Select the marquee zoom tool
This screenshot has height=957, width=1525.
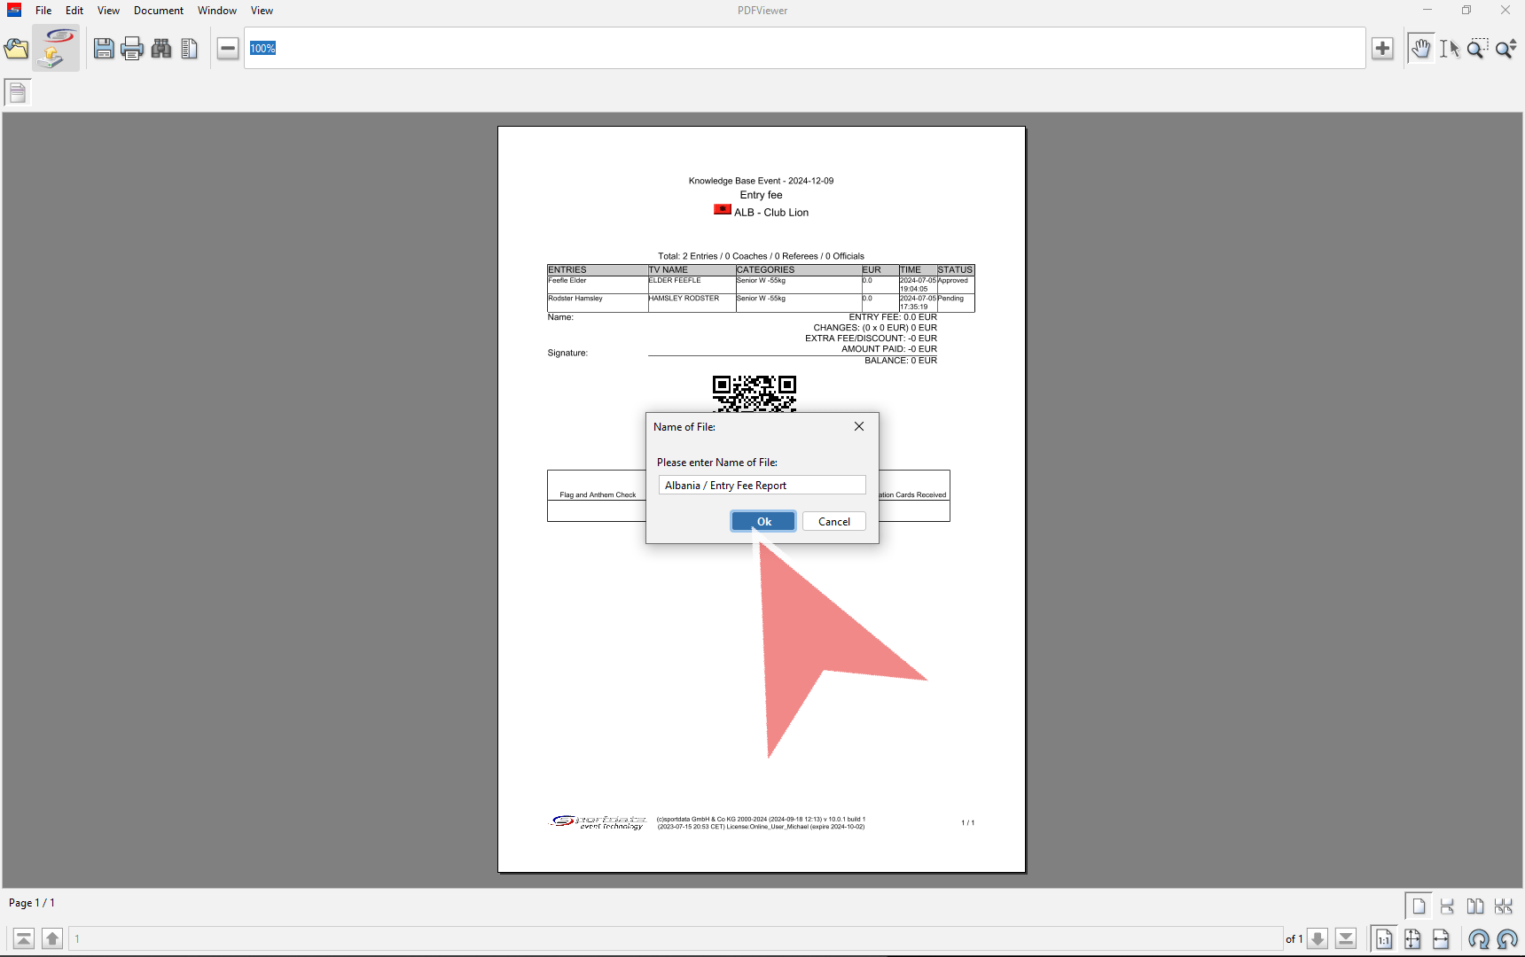coord(1477,49)
